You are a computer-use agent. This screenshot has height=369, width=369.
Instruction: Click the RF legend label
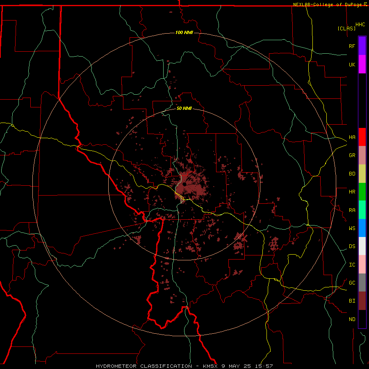click(352, 46)
